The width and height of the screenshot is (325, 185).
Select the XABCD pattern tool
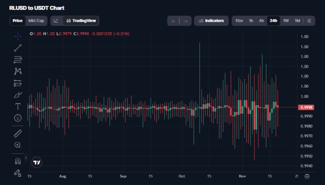(18, 71)
